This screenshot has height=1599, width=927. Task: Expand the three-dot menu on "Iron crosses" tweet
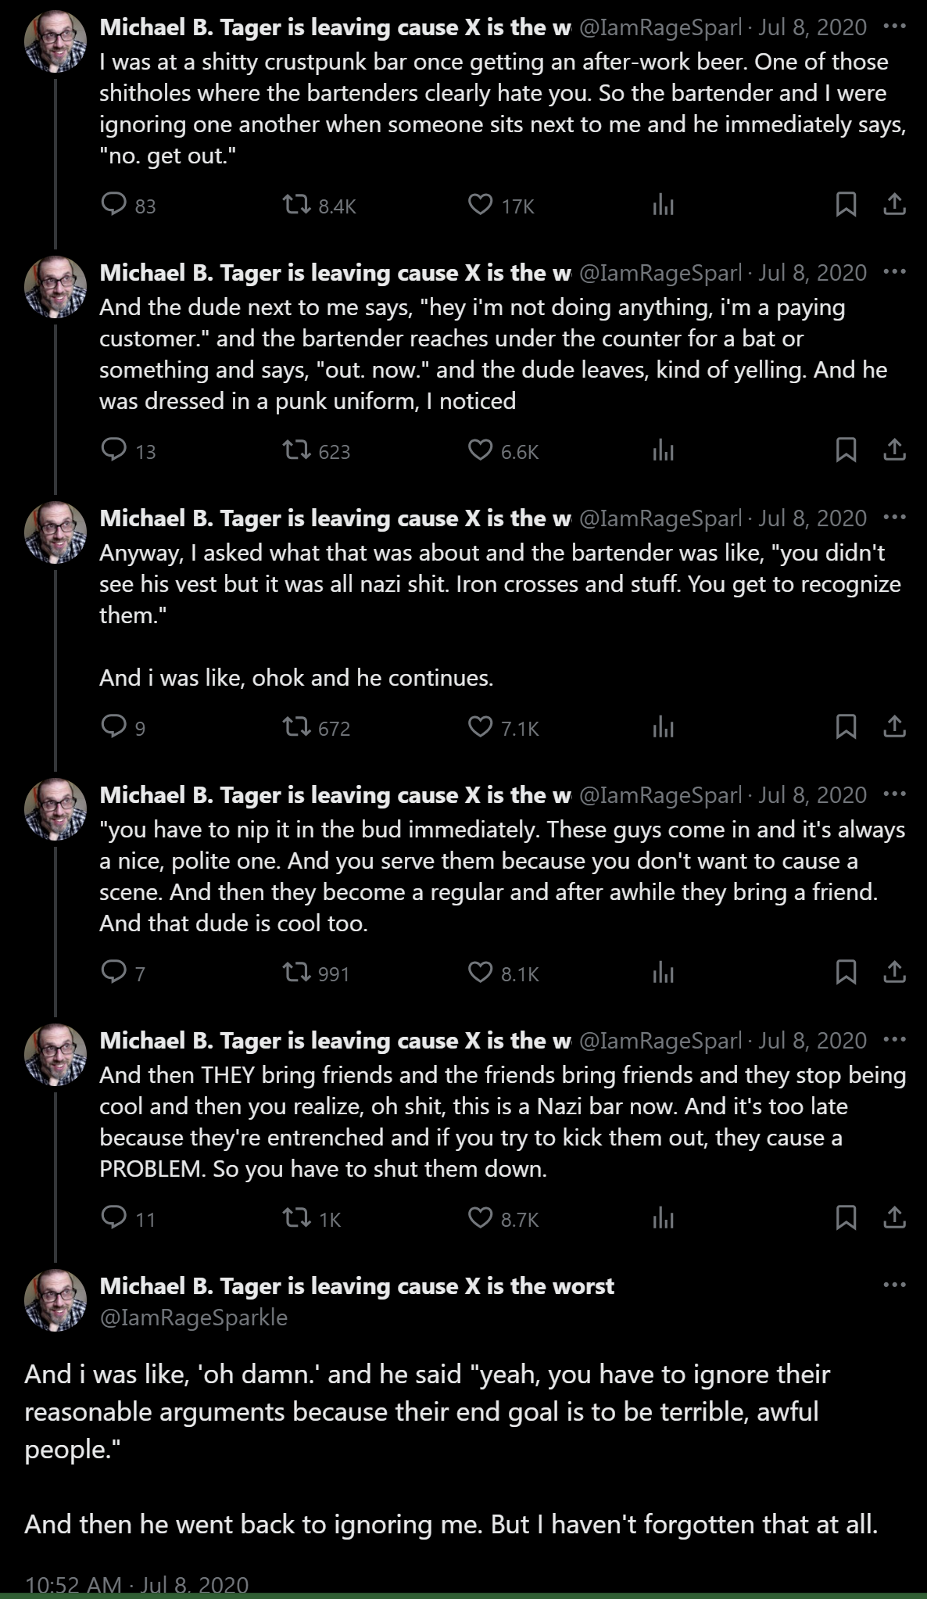(x=894, y=518)
